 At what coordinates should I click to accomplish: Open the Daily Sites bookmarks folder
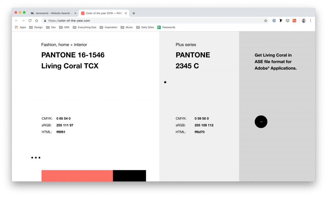145,27
